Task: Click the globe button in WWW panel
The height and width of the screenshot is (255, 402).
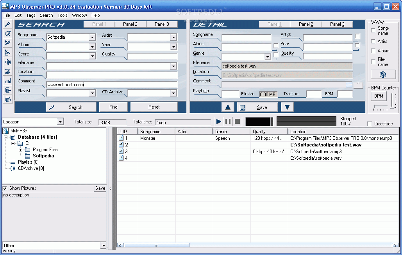Action: [x=382, y=75]
